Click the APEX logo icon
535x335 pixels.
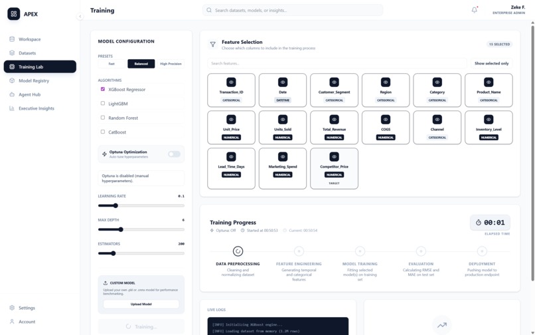[x=14, y=14]
